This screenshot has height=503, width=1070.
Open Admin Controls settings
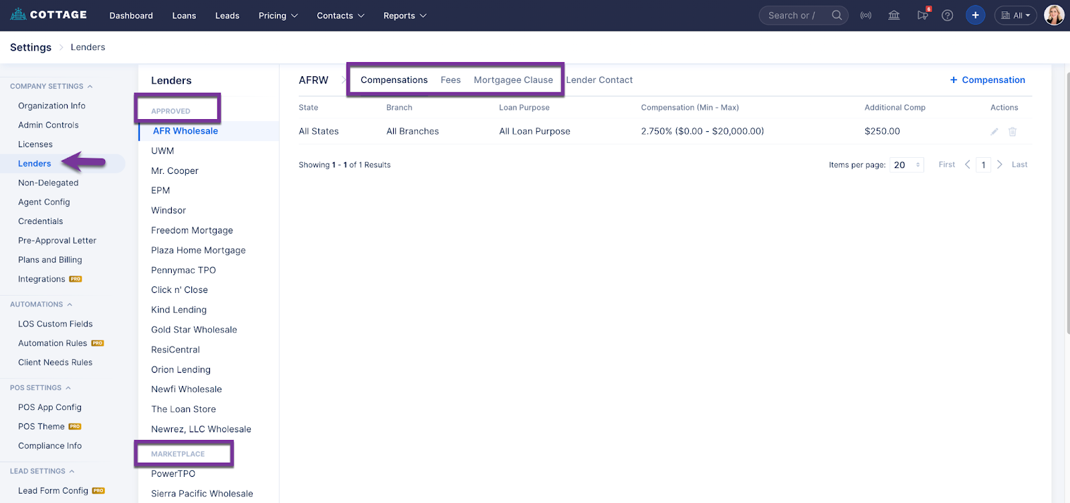click(x=49, y=125)
